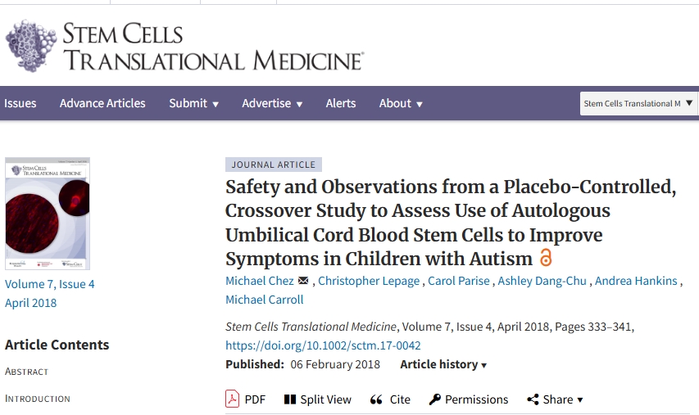699x415 pixels.
Task: Expand the About dropdown menu
Action: 401,103
